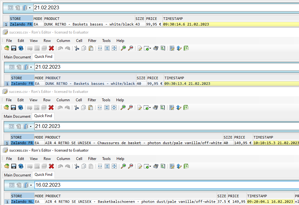Timestamp cell 09:30:13.4 21.02.2023
This screenshot has width=299, height=205.
231,84
